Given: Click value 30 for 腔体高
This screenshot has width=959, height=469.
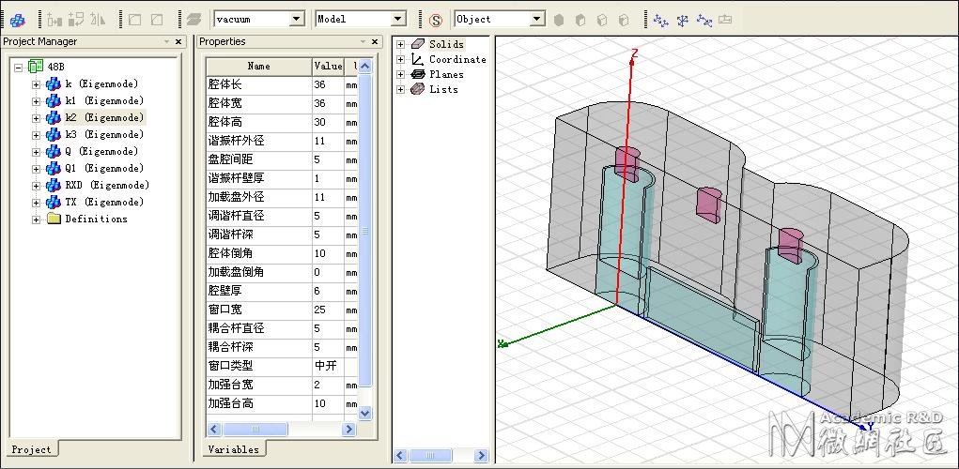Looking at the screenshot, I should pyautogui.click(x=327, y=122).
